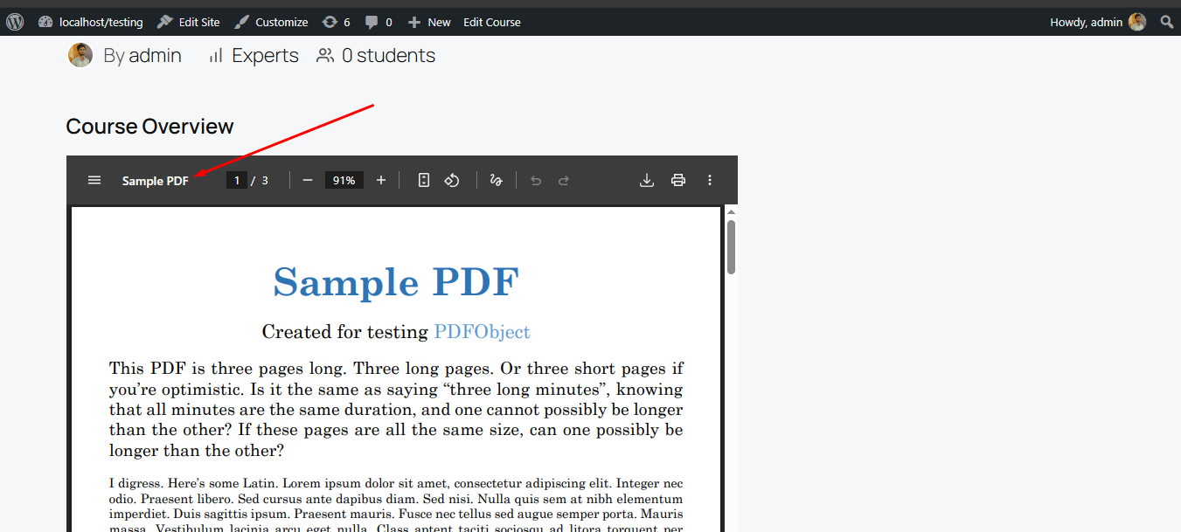Zoom out the PDF with minus button
The image size is (1181, 532).
point(308,180)
